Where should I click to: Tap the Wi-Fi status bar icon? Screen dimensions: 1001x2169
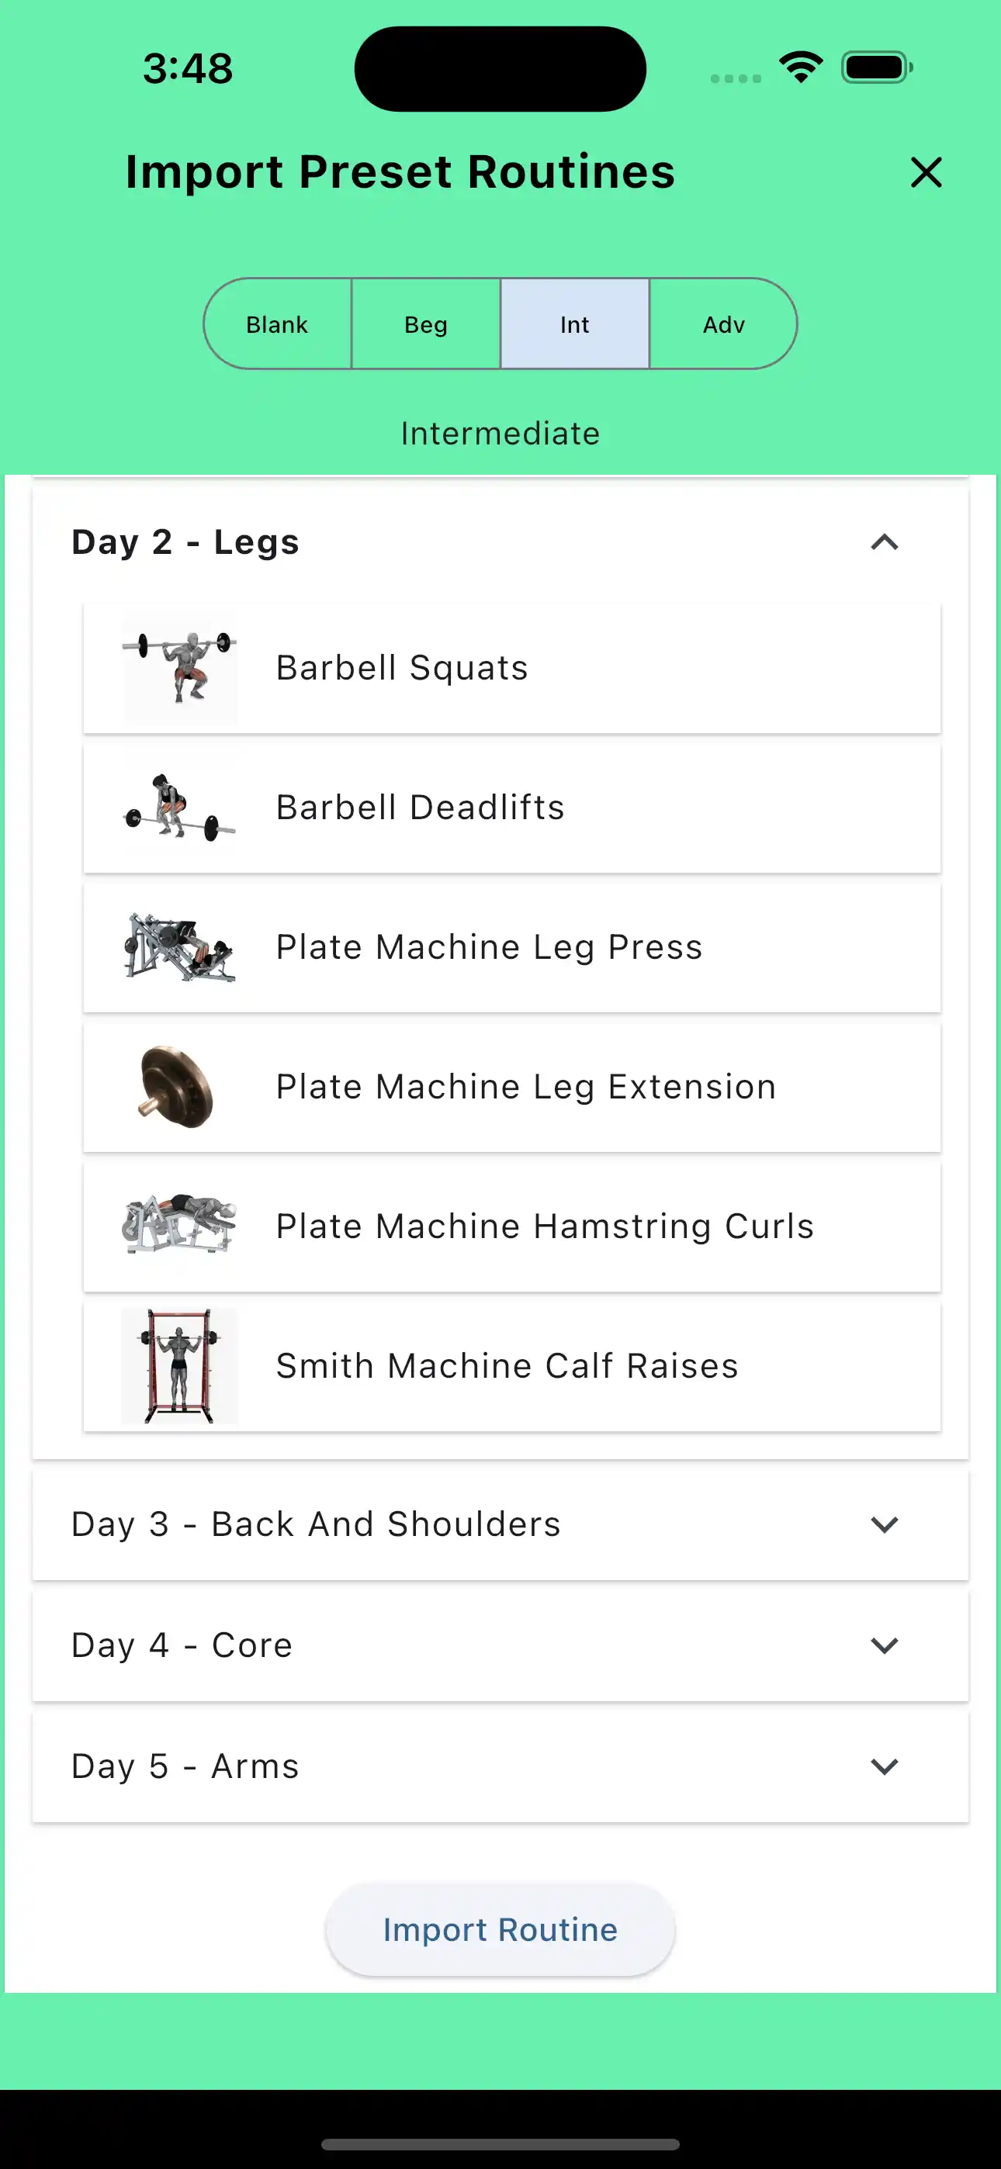(x=801, y=67)
